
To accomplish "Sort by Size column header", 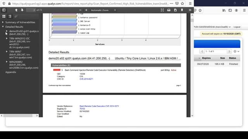I will click(x=222, y=58).
